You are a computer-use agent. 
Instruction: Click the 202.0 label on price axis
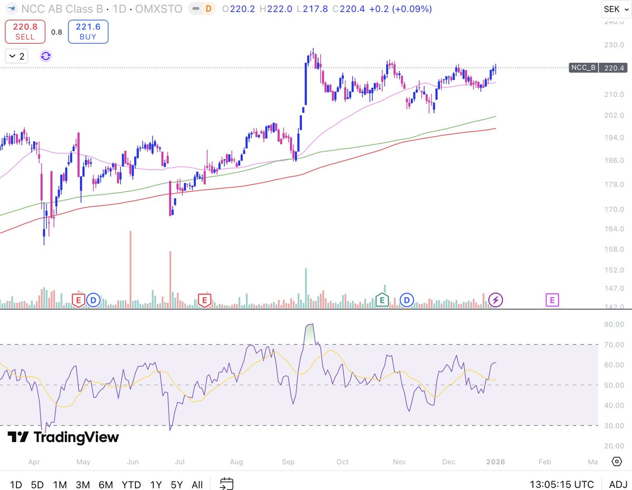615,115
